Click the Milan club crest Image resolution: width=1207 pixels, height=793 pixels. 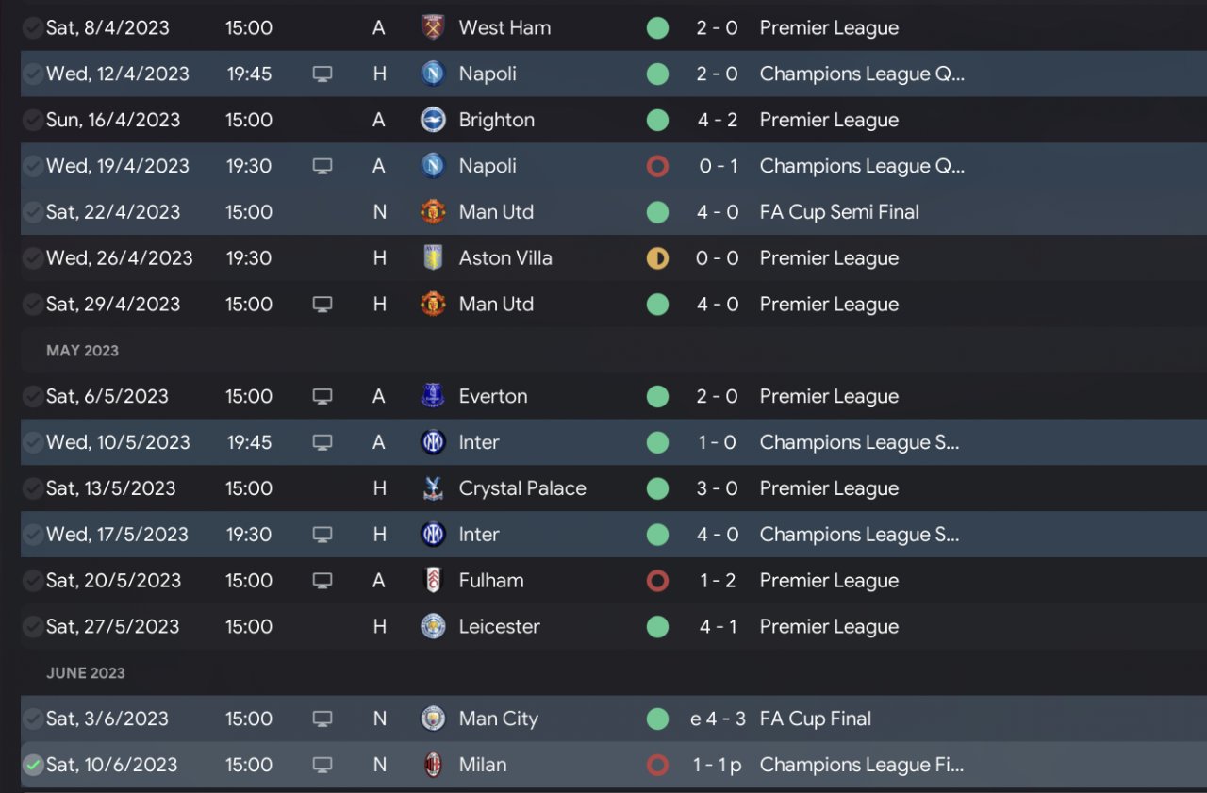pos(433,765)
